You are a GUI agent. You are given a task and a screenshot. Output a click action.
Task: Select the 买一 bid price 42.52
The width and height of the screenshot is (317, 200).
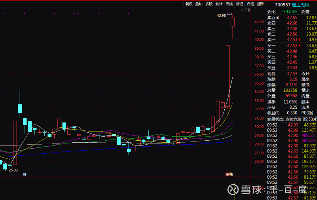[x=292, y=46]
